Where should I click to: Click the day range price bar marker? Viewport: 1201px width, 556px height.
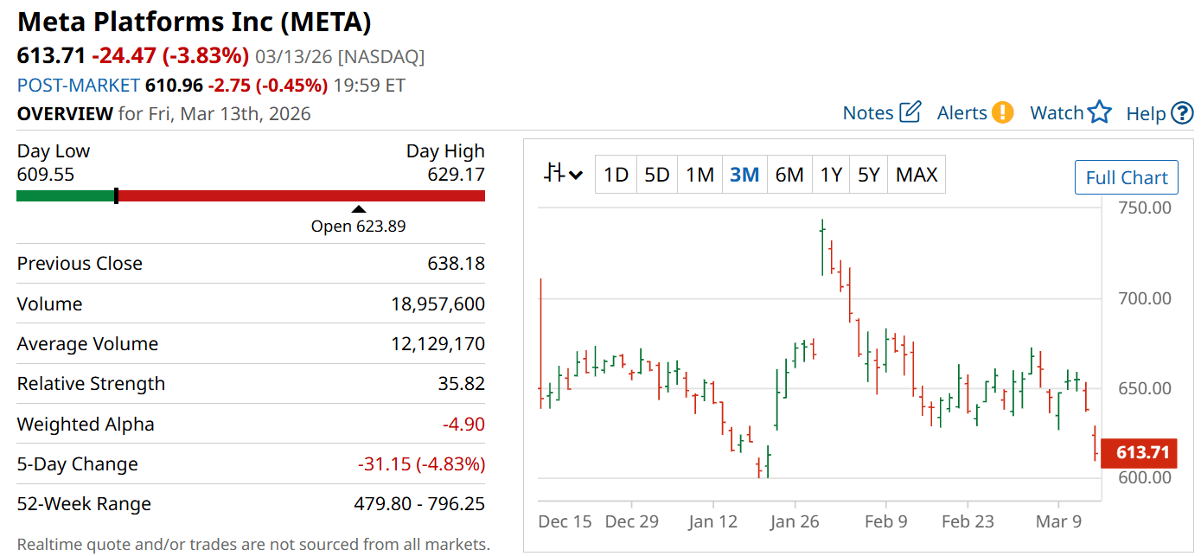(x=116, y=195)
